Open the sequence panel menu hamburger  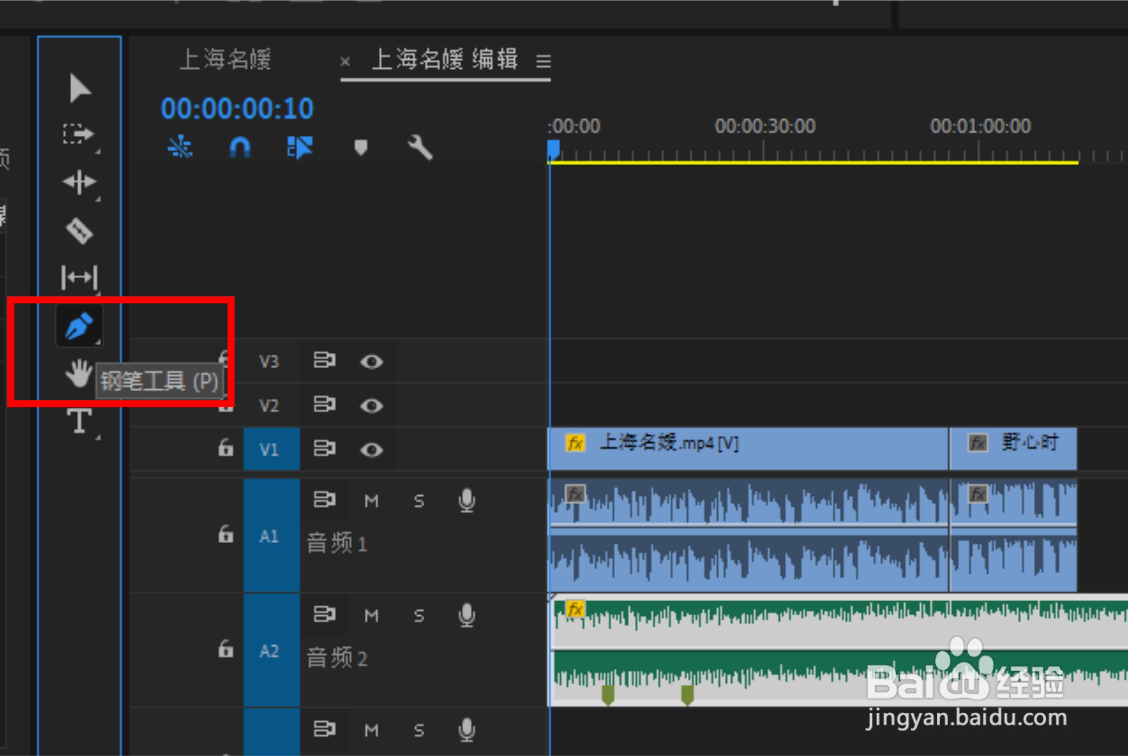543,61
